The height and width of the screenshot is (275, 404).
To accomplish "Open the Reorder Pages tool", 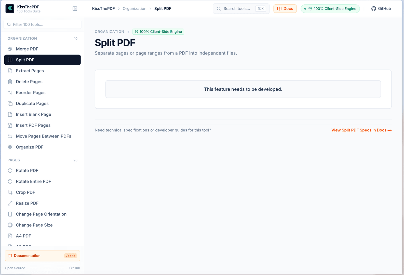I will click(43, 93).
